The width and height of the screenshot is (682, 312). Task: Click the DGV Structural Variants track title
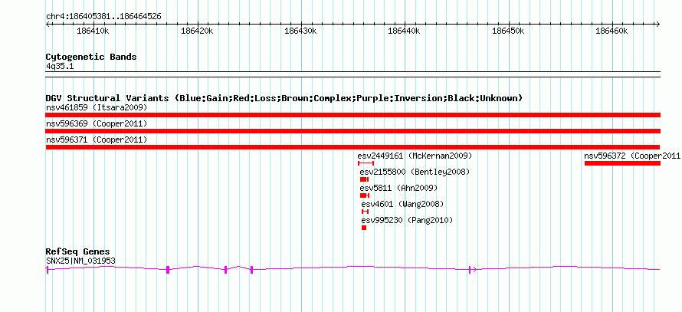click(x=284, y=98)
